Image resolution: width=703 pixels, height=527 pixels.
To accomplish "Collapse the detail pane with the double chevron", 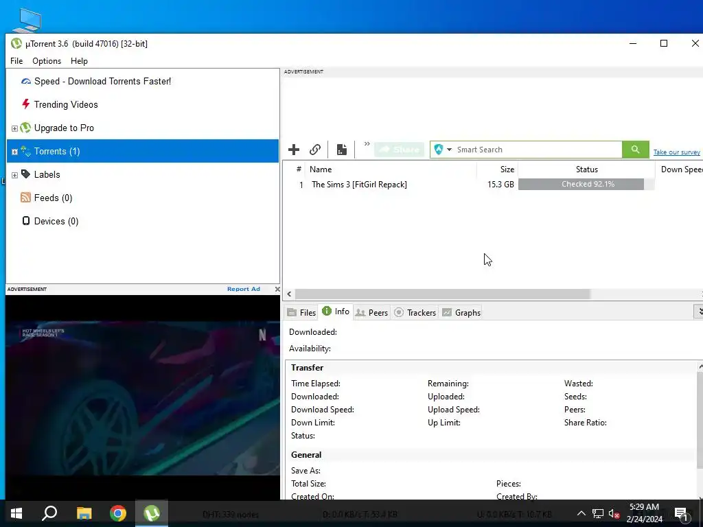I will tap(699, 312).
